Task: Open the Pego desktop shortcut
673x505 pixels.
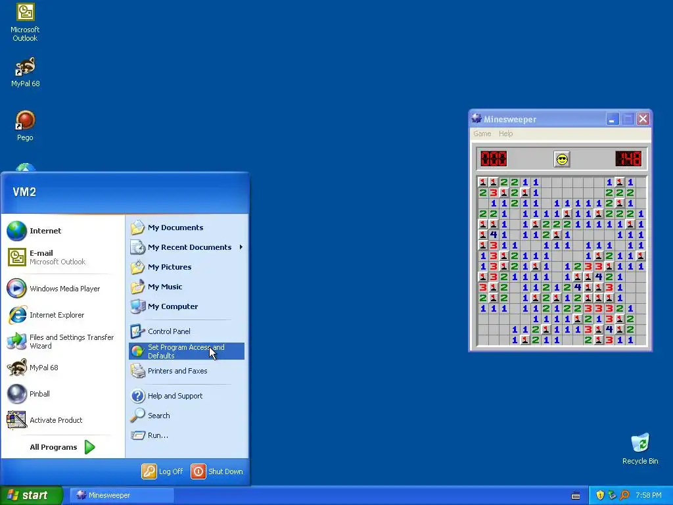Action: coord(25,126)
